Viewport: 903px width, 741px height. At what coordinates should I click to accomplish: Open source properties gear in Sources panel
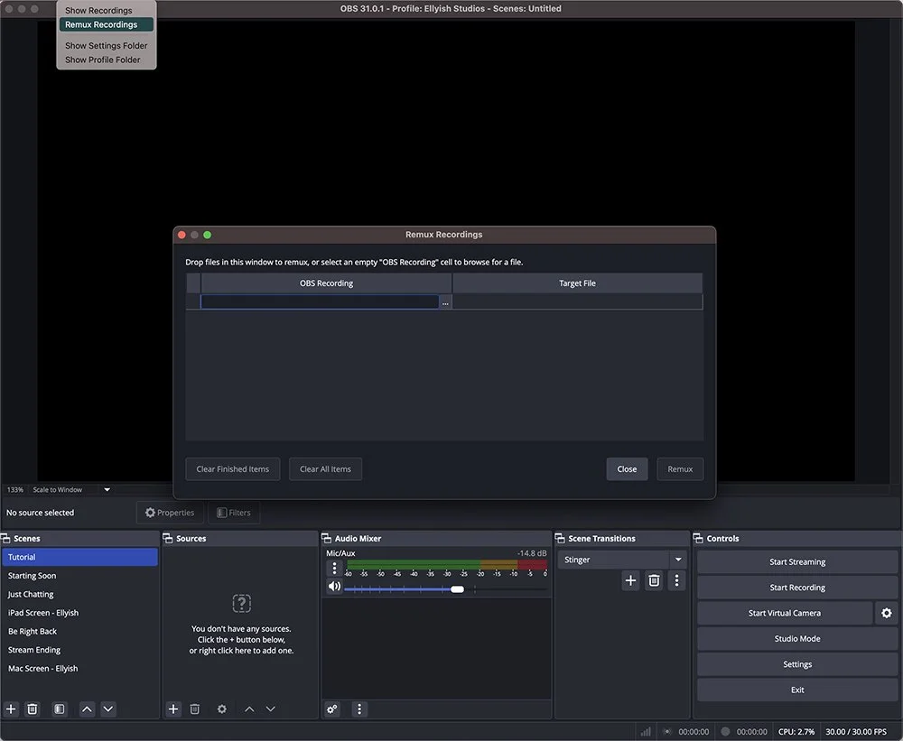pos(222,709)
